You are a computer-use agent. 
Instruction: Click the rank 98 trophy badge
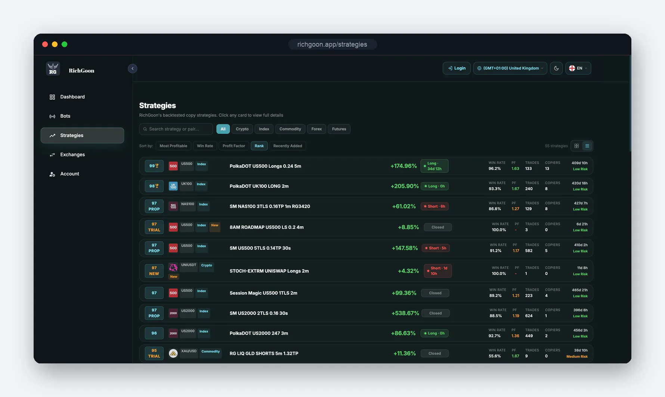[x=154, y=186]
